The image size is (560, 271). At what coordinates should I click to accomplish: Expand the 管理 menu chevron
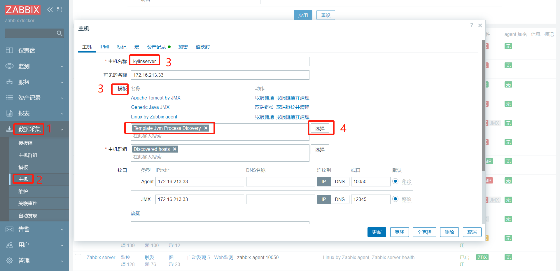click(62, 261)
